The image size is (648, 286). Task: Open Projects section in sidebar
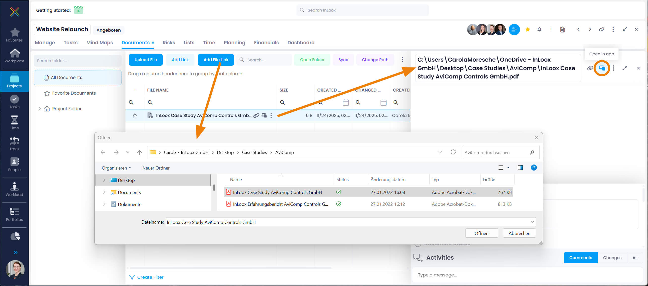click(x=14, y=81)
